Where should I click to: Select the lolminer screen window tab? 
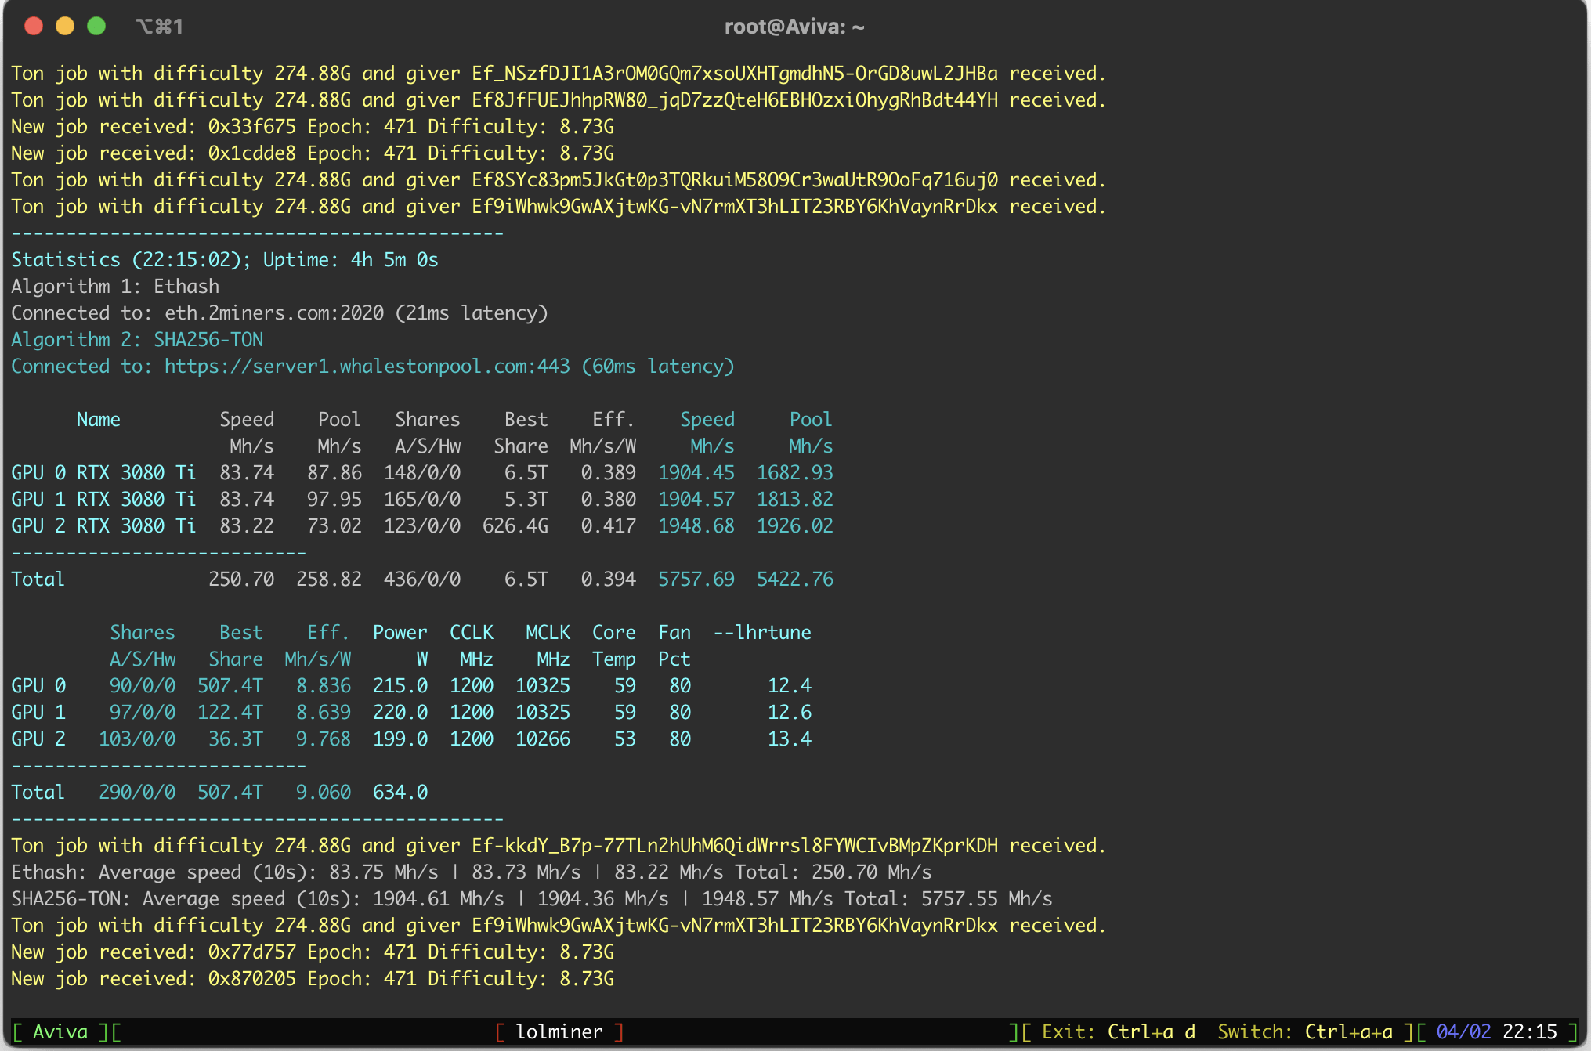(559, 1032)
